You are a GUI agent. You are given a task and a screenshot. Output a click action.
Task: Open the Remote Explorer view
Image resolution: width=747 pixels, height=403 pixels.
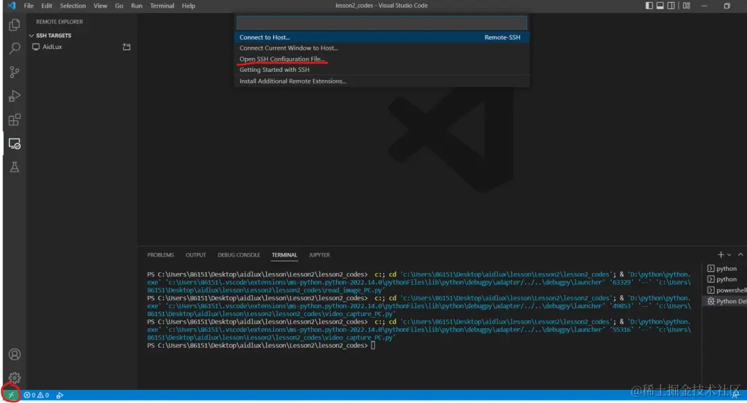click(x=15, y=143)
